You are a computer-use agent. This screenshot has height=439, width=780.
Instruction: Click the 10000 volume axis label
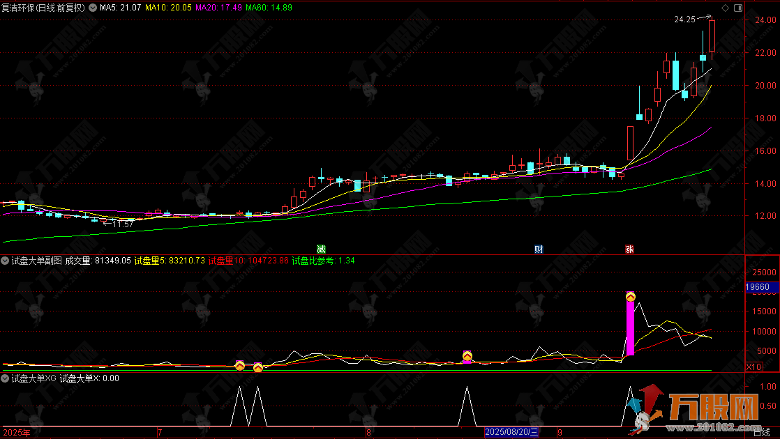(764, 331)
